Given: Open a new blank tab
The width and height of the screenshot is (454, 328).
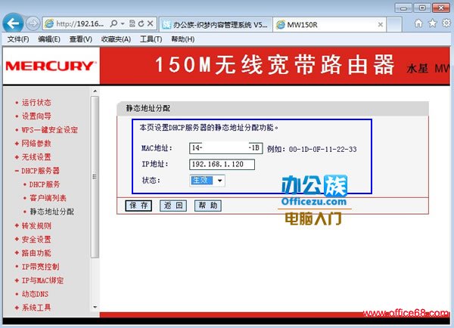Looking at the screenshot, I should (x=394, y=24).
